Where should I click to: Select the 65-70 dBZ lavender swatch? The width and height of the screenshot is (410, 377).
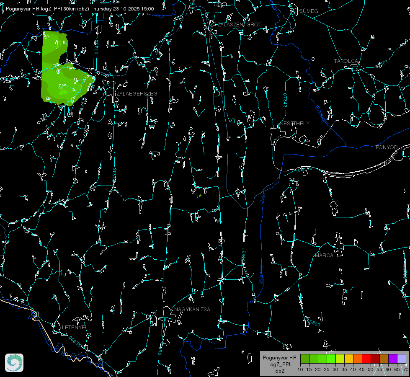coord(401,359)
